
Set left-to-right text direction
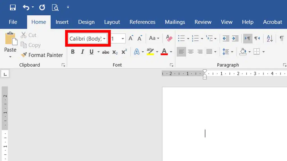pyautogui.click(x=248, y=39)
